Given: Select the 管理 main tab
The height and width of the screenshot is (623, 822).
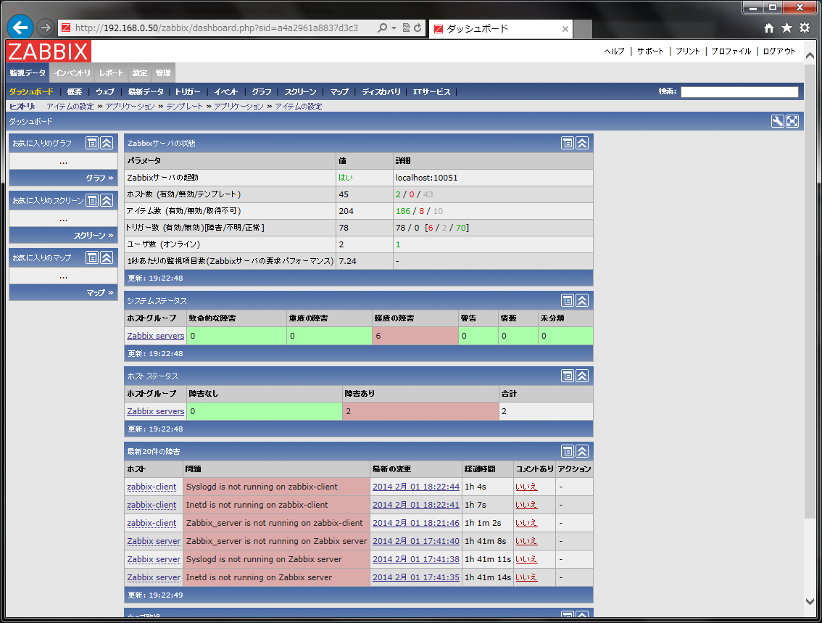Looking at the screenshot, I should (163, 73).
